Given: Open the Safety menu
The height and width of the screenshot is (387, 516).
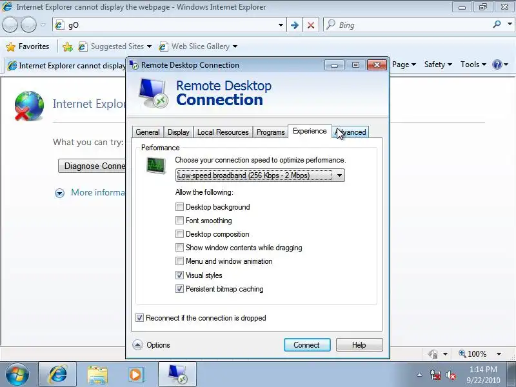Looking at the screenshot, I should point(438,64).
